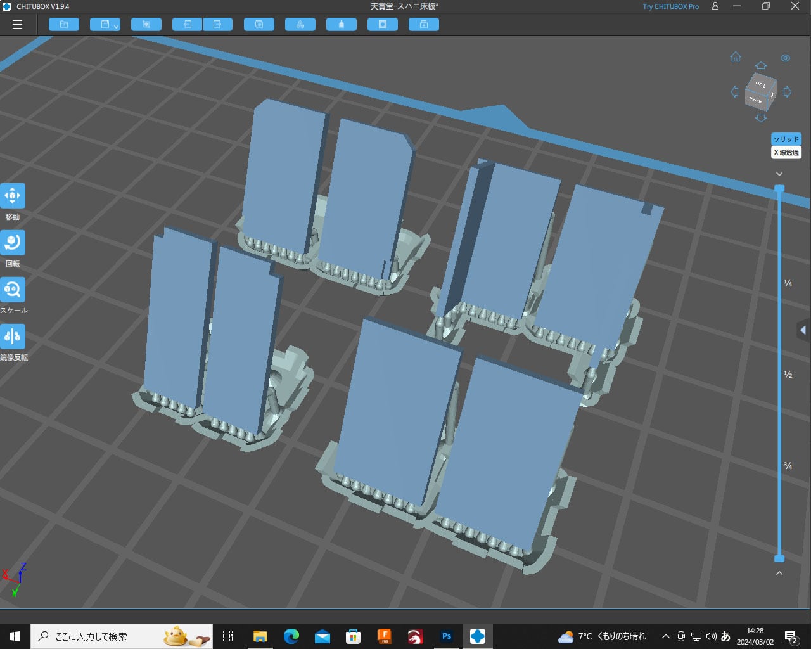
Task: Select the 回転 (Rotate) tool
Action: tap(13, 243)
